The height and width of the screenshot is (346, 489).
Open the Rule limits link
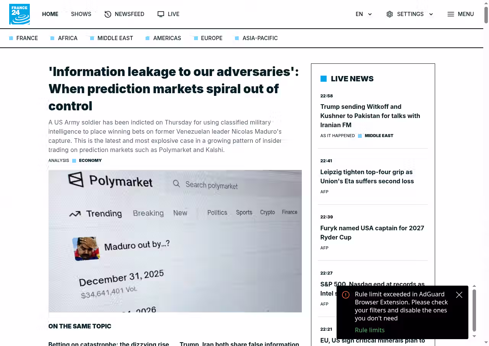click(369, 330)
